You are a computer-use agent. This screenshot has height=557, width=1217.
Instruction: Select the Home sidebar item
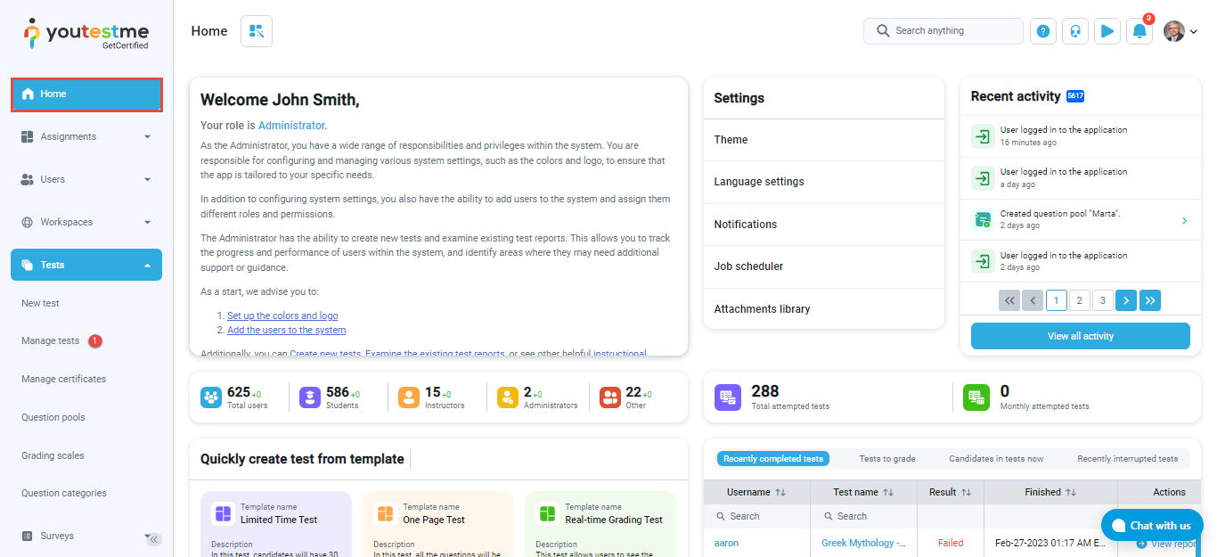click(86, 94)
